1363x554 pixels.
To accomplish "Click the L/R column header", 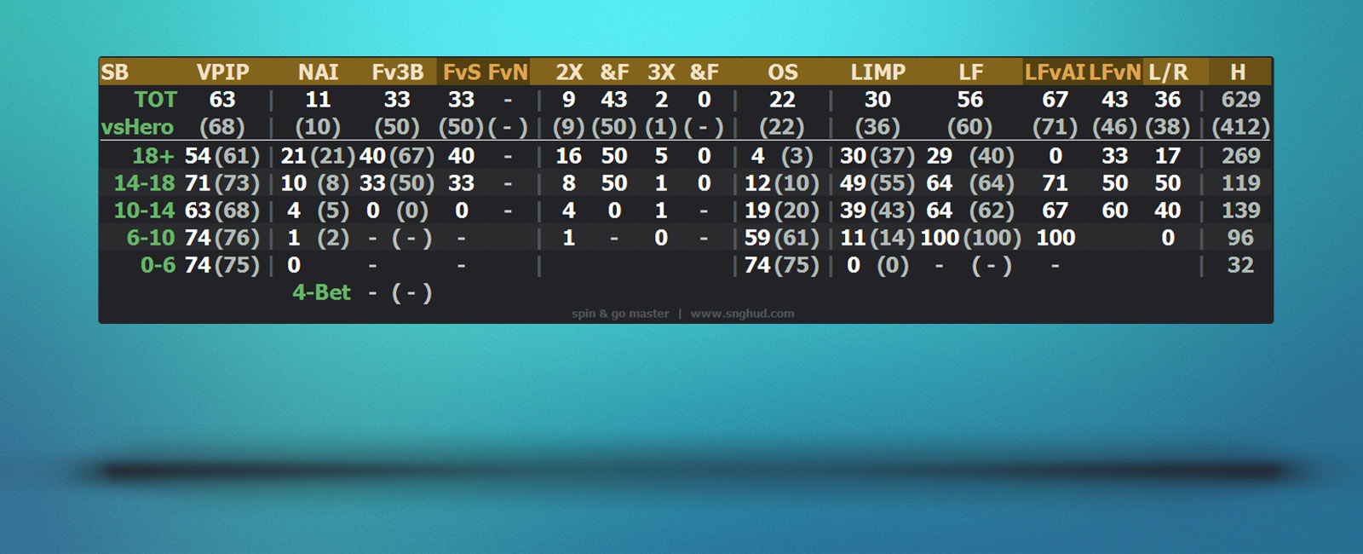I will [1168, 72].
